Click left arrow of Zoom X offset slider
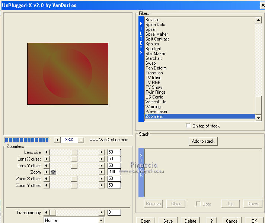Image resolution: width=265 pixels, height=223 pixels. click(x=47, y=179)
